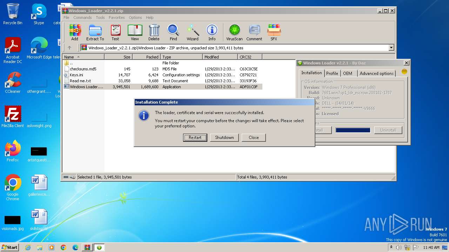Go up one folder level arrow

click(69, 48)
